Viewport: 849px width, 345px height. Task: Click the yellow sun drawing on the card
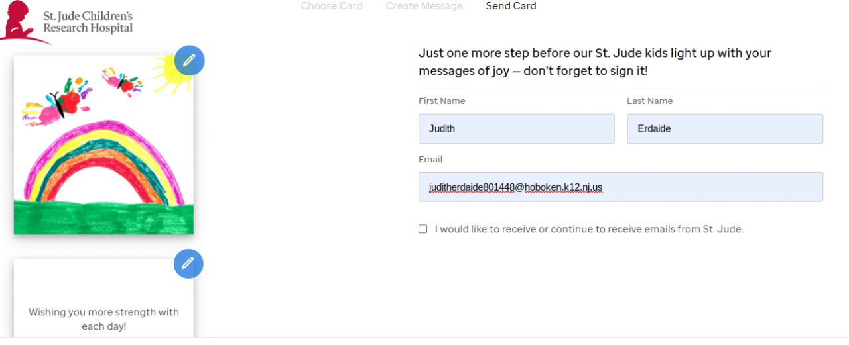(x=171, y=75)
